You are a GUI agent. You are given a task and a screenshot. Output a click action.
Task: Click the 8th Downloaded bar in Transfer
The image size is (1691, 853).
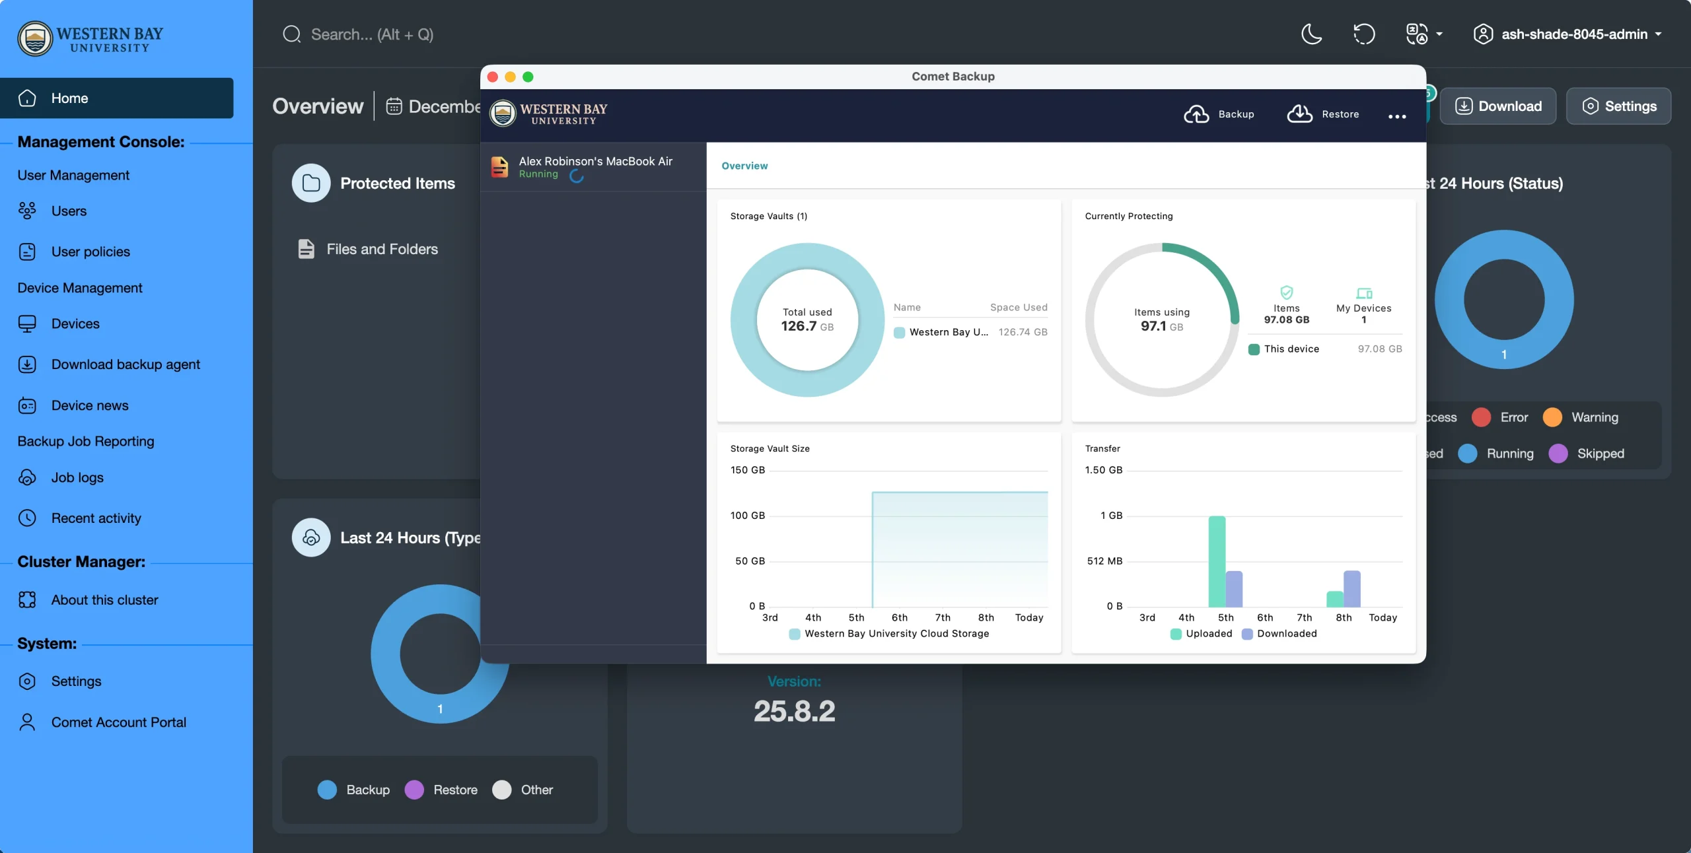[1352, 589]
